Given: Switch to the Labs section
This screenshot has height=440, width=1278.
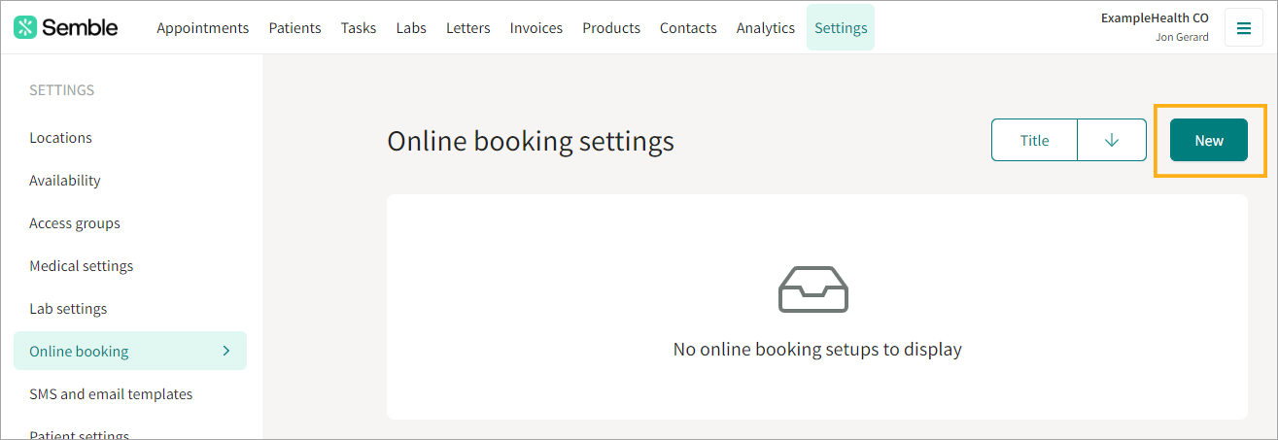Looking at the screenshot, I should click(x=411, y=27).
